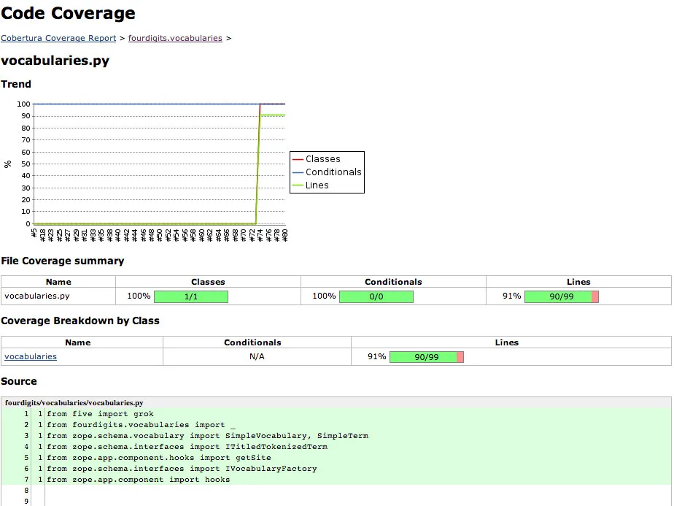The width and height of the screenshot is (674, 506).
Task: Click the 90/99 Lines coverage bar
Action: (562, 296)
